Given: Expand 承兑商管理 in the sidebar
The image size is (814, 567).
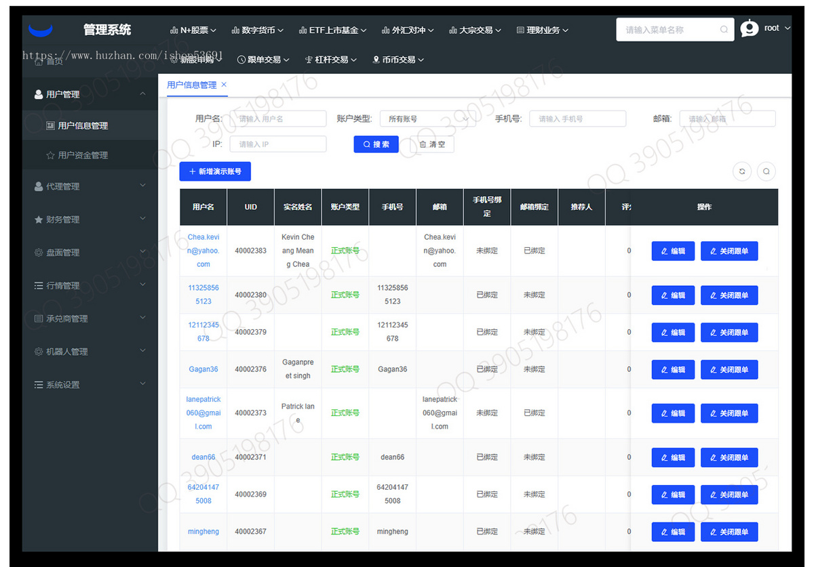Looking at the screenshot, I should 90,318.
